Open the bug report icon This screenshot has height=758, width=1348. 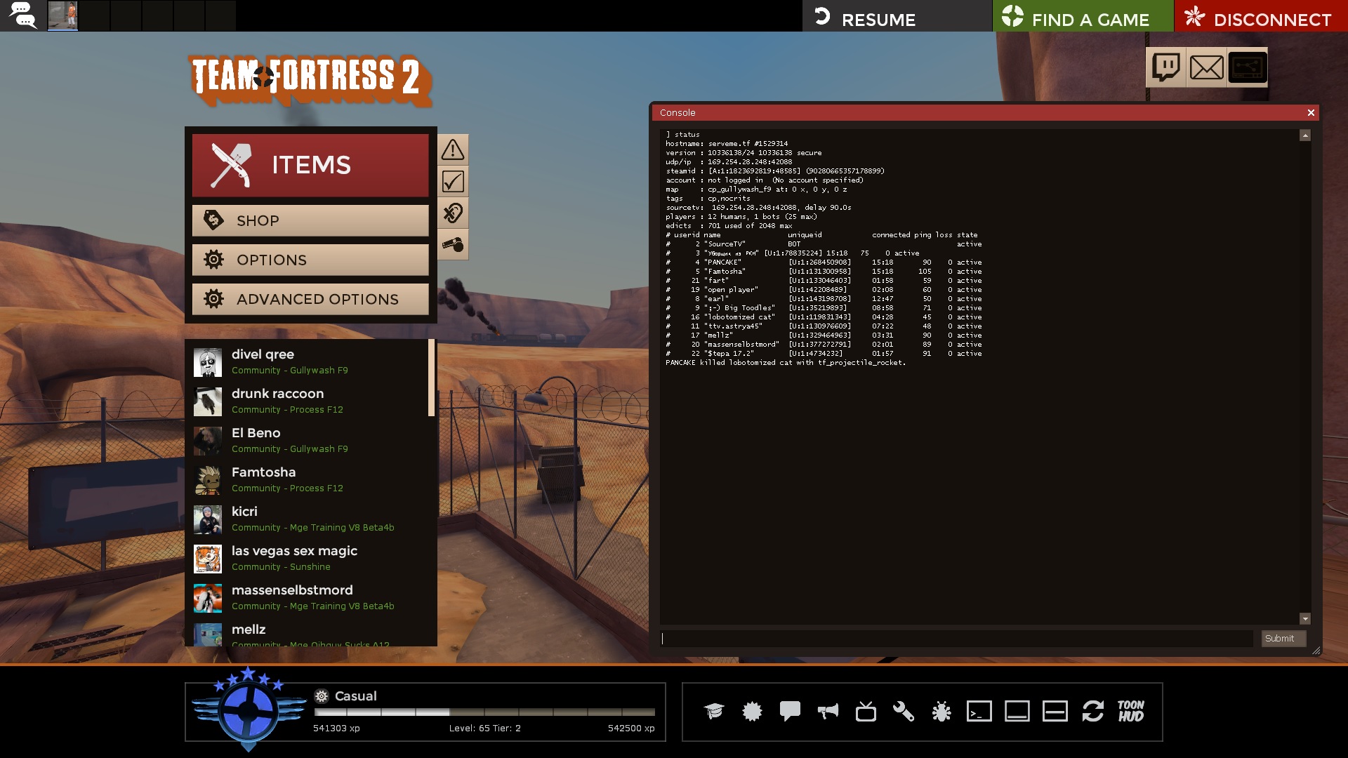tap(941, 712)
